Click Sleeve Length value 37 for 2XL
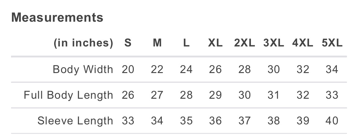Image resolution: width=358 pixels, height=136 pixels. click(x=244, y=121)
